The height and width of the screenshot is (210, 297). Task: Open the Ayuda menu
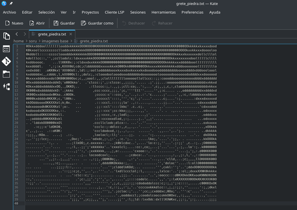click(x=215, y=12)
